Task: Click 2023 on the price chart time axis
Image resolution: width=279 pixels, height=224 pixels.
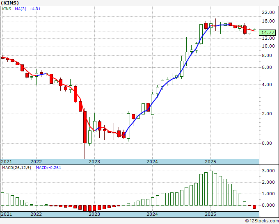Action: [x=94, y=162]
